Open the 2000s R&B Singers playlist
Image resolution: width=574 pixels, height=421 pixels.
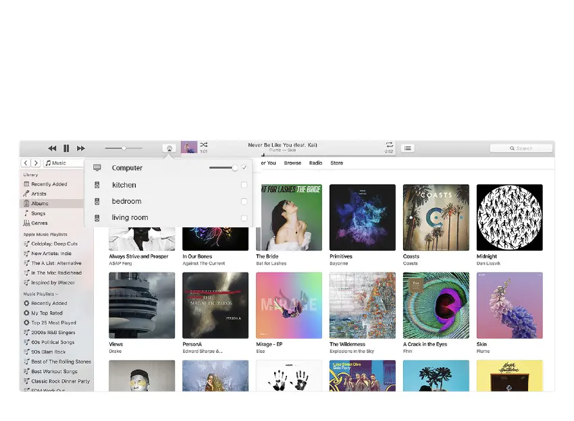[53, 333]
